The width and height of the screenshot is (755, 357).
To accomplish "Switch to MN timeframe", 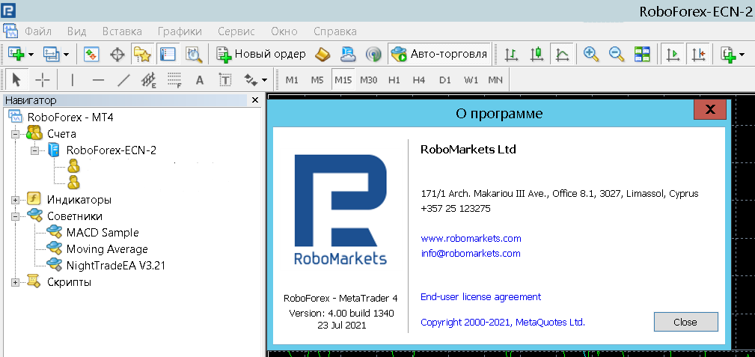I will (495, 80).
